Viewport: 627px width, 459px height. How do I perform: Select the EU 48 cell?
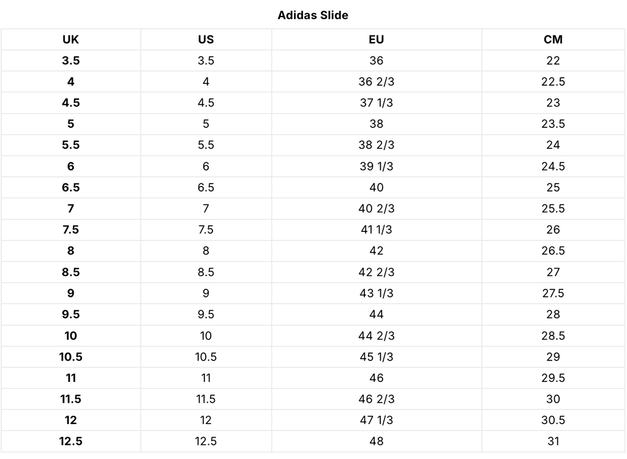[376, 441]
